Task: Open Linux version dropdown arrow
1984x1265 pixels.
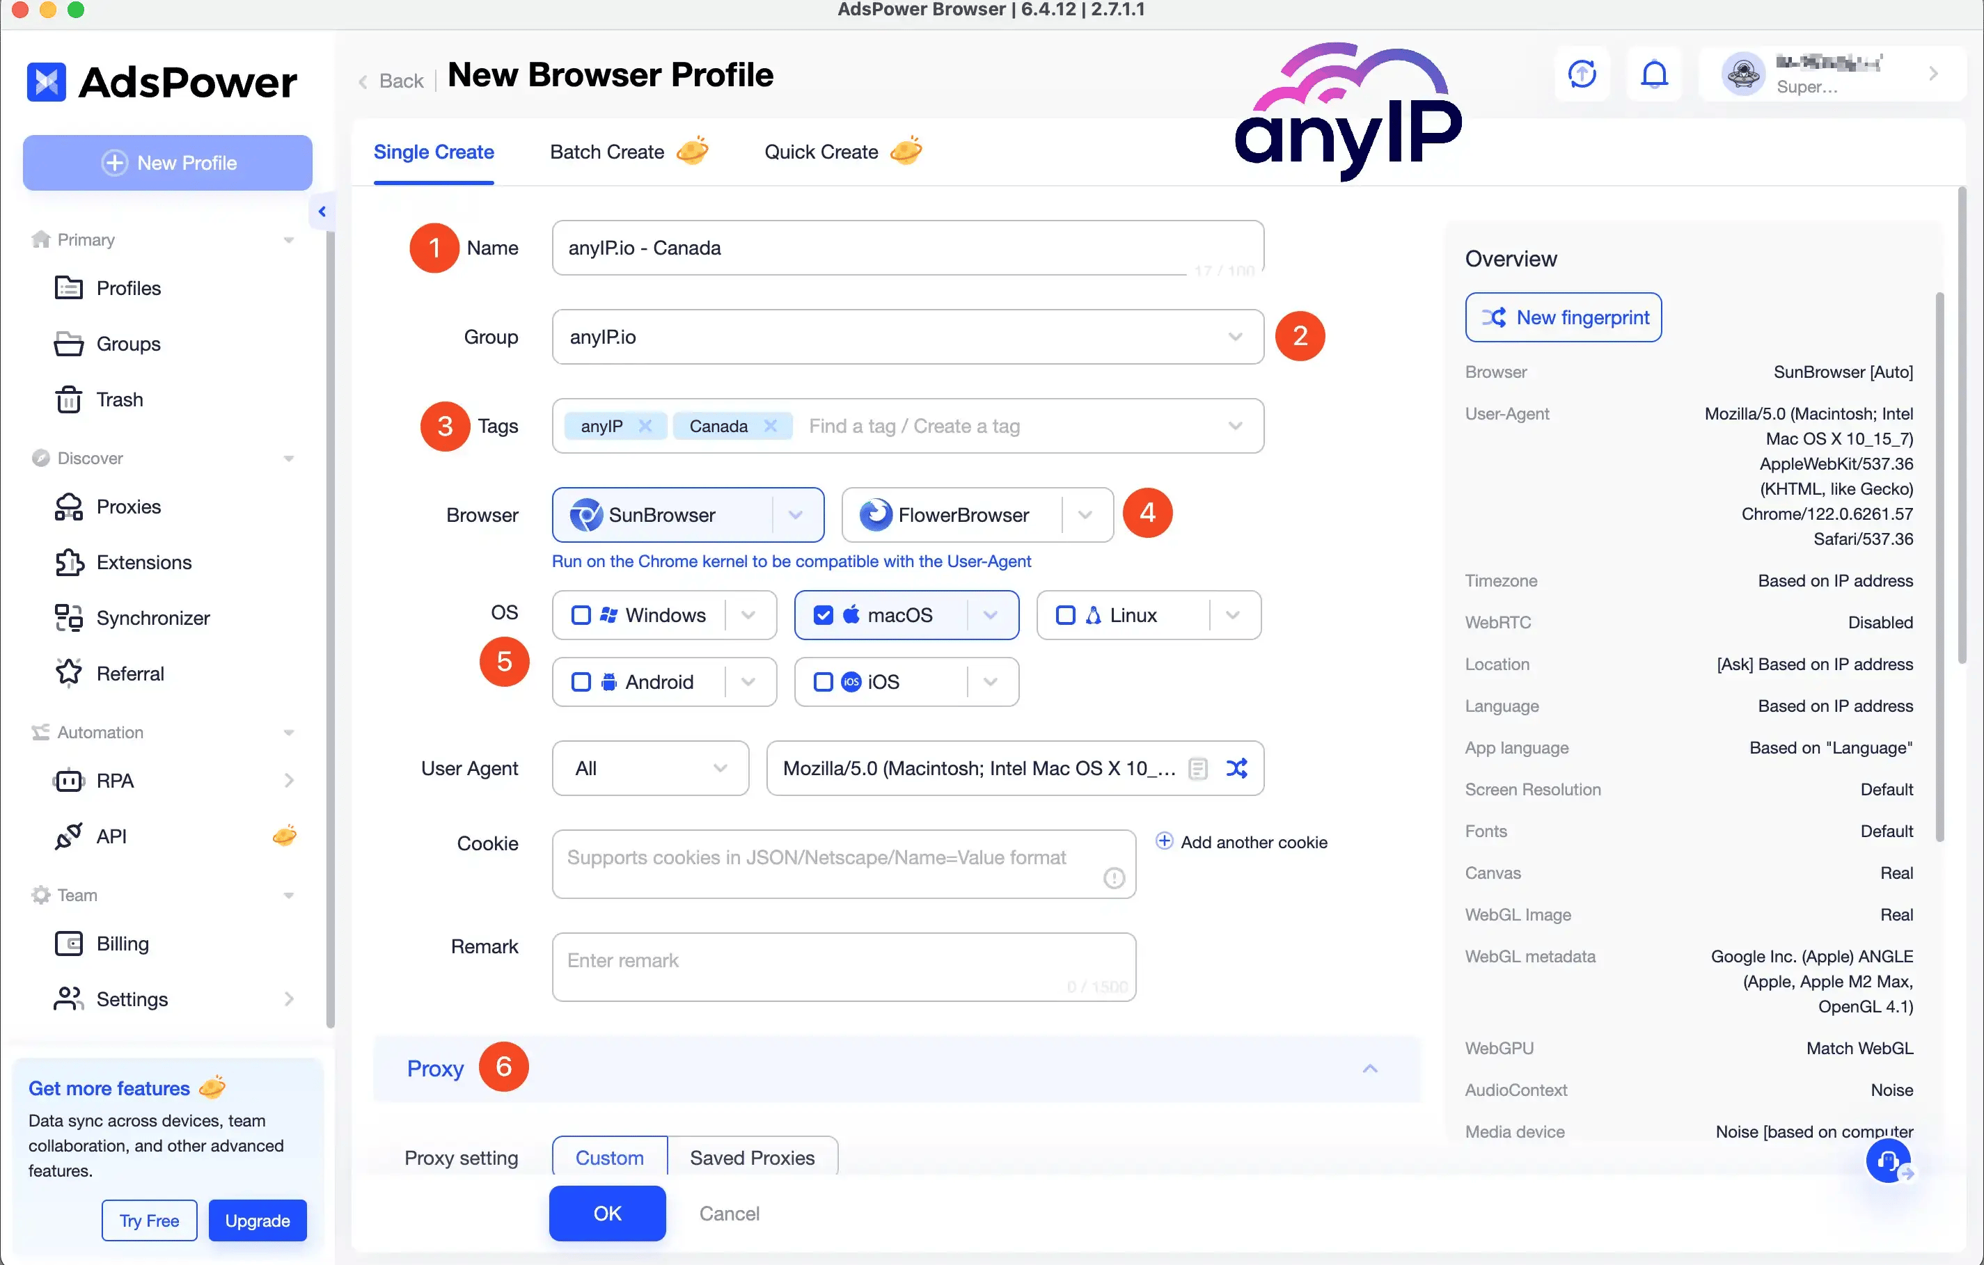Action: tap(1233, 615)
